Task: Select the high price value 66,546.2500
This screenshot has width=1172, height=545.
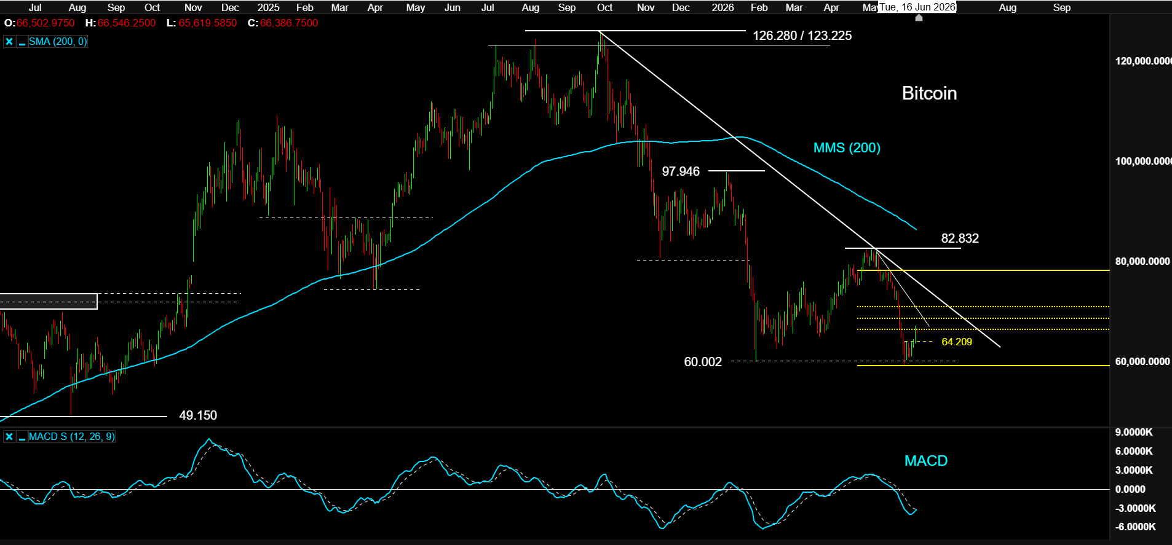Action: coord(127,23)
